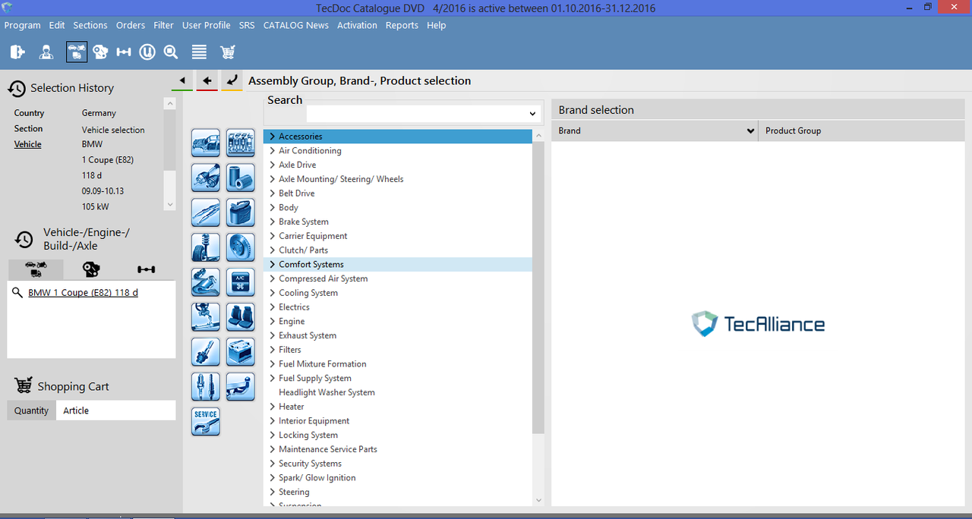Image resolution: width=972 pixels, height=519 pixels.
Task: Click the Quantity column header in cart
Action: (31, 410)
